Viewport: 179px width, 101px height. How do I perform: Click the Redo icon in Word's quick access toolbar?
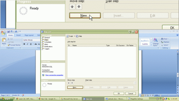(16, 31)
